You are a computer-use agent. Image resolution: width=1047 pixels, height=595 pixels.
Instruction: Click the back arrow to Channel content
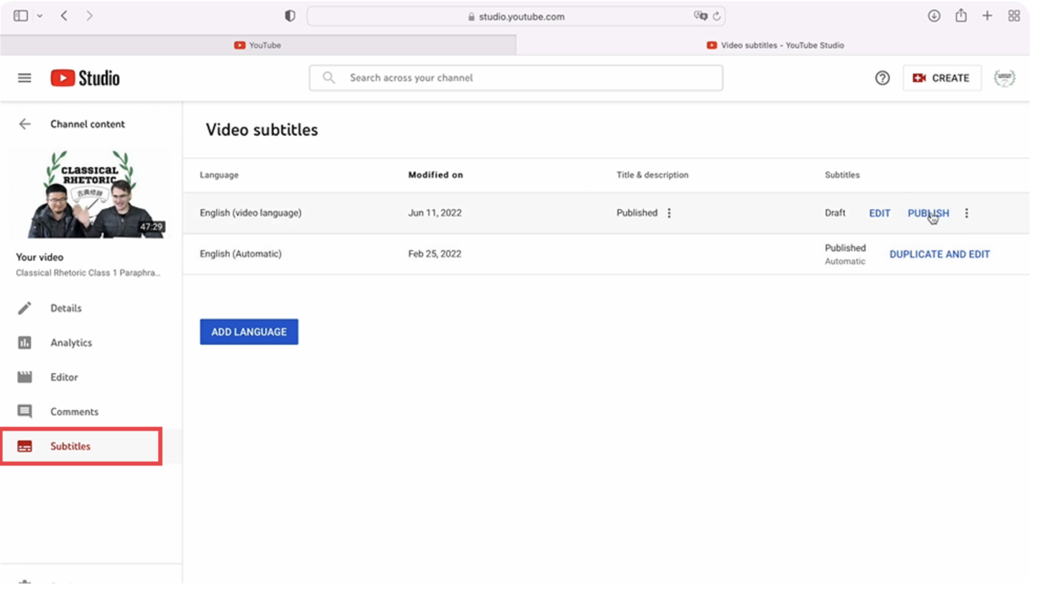coord(25,124)
